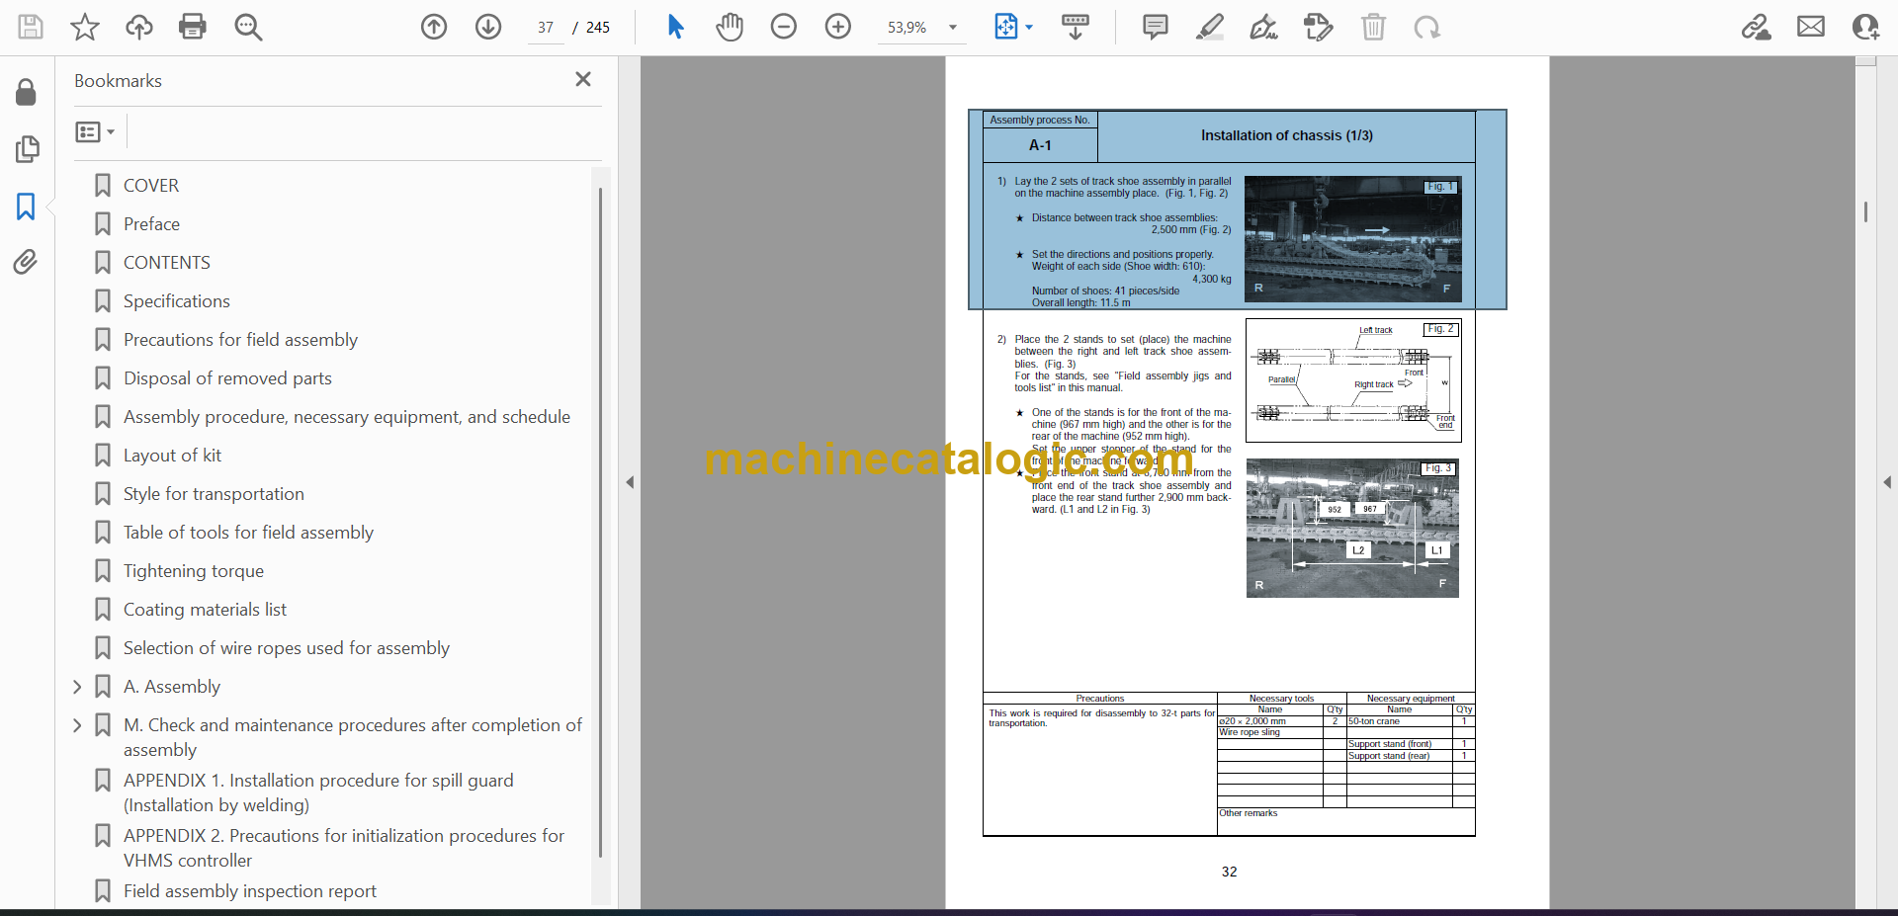1898x916 pixels.
Task: Click the upload to cloud icon
Action: point(139,27)
